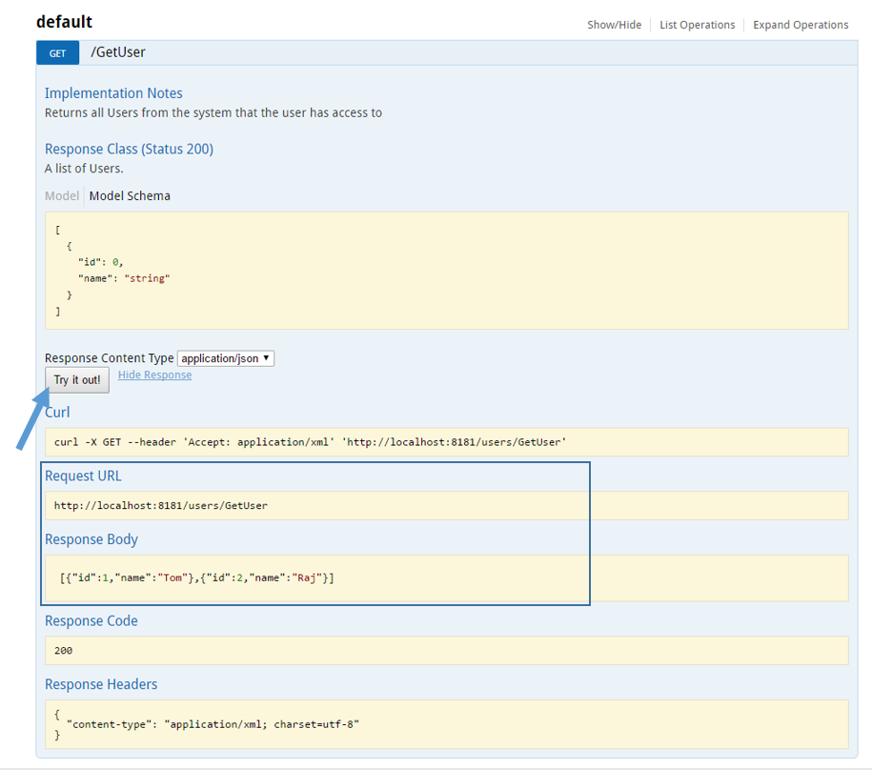Click the Response Code 200 box

[x=447, y=651]
